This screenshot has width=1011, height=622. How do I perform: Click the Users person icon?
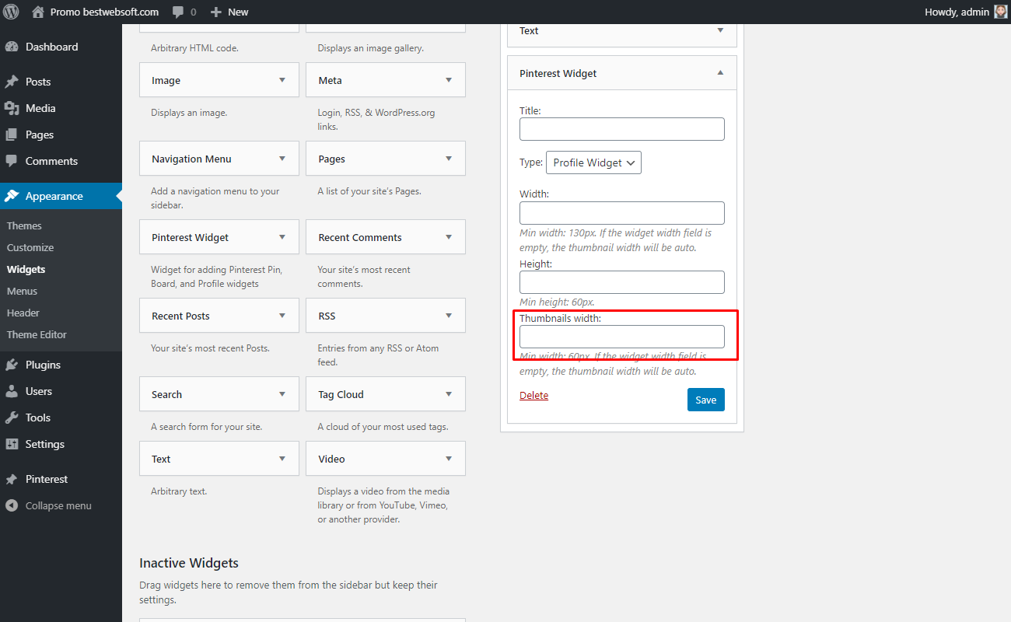pos(12,391)
